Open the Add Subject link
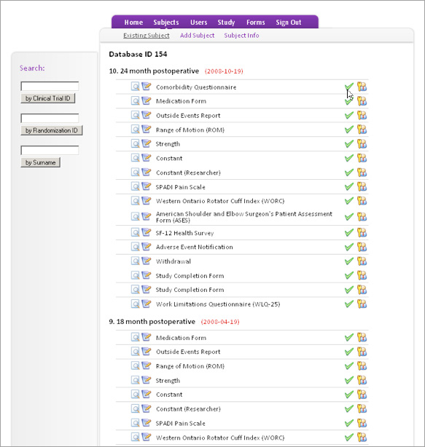This screenshot has height=447, width=425. click(x=197, y=36)
